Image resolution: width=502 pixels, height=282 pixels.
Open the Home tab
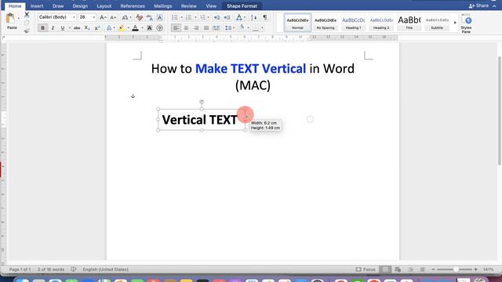(x=15, y=6)
